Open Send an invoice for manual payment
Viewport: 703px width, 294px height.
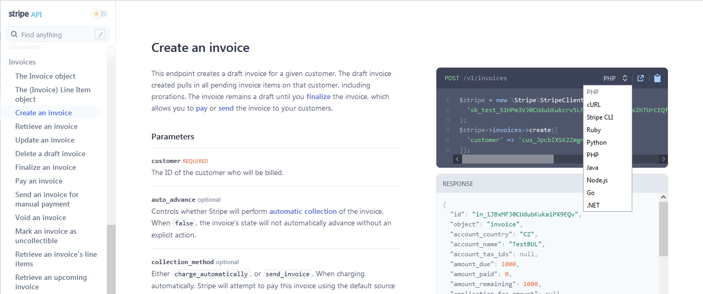47,199
